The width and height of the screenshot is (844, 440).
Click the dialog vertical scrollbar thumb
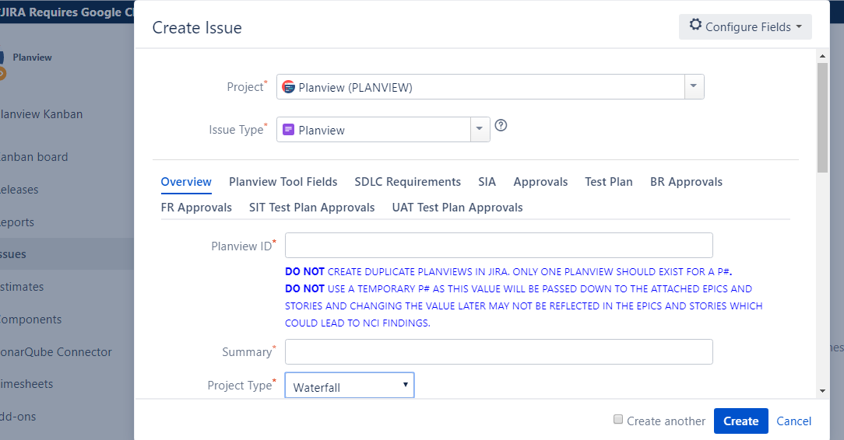(822, 117)
